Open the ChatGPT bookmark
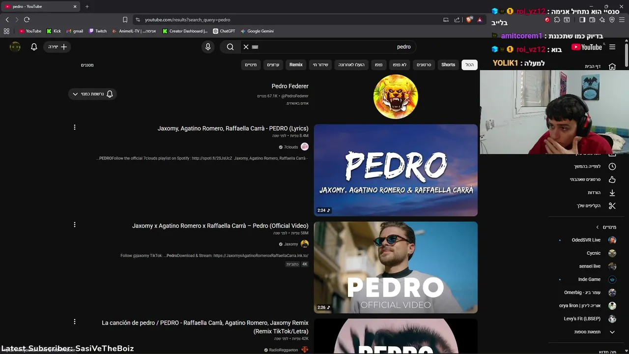629x354 pixels. (224, 31)
